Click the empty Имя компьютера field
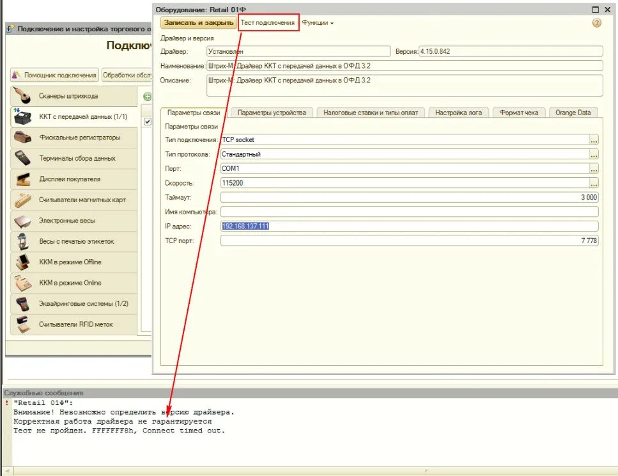The image size is (618, 476). coord(410,212)
